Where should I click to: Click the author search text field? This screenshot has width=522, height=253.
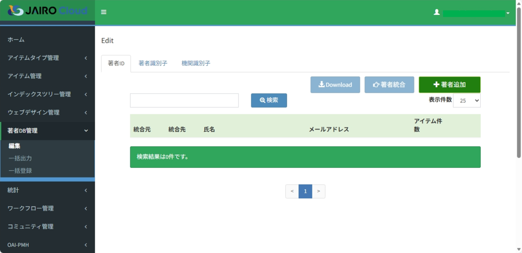pos(184,100)
